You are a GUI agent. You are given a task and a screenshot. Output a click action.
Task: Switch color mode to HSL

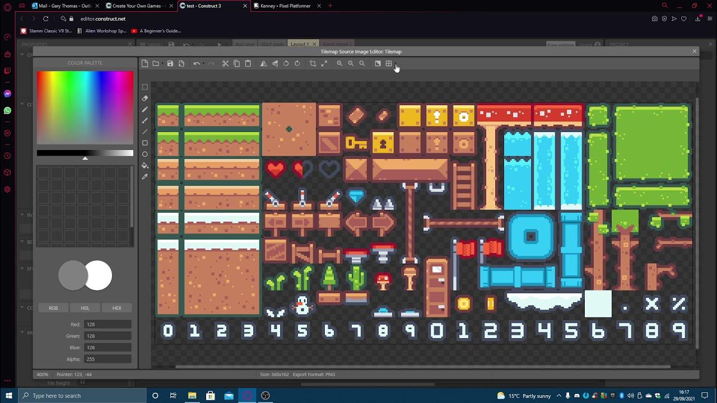(85, 308)
